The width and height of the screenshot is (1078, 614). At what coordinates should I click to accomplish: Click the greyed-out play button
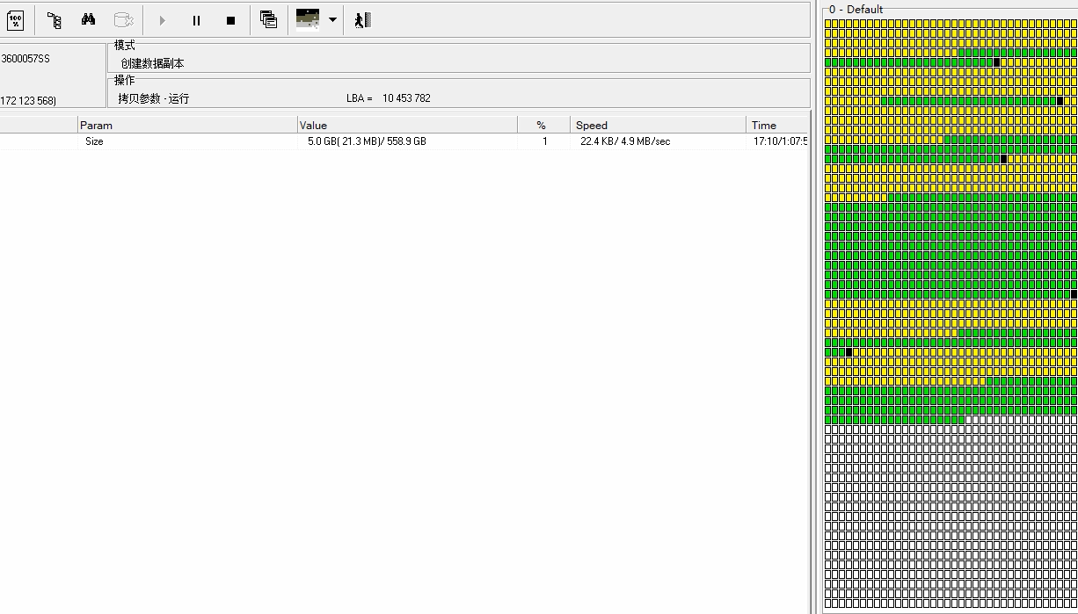pos(162,20)
